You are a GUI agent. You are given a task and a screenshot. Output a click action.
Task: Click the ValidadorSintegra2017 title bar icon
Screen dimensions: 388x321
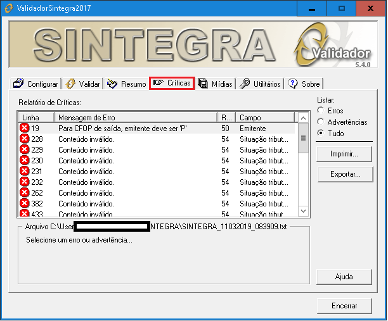coord(9,8)
